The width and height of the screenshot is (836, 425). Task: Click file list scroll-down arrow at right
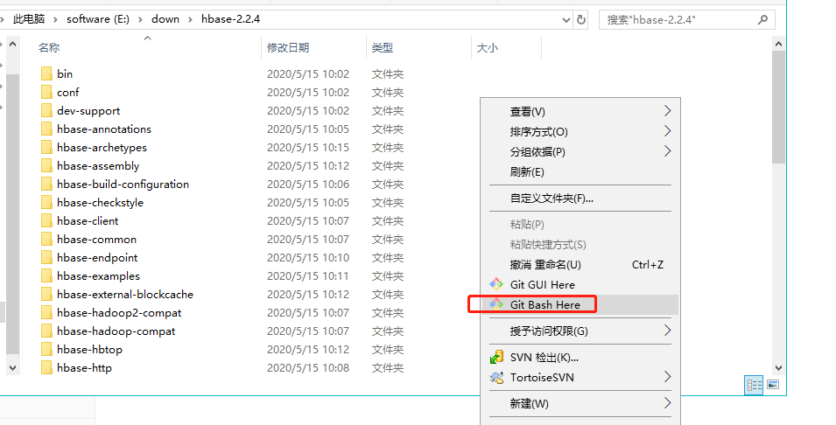coord(778,368)
